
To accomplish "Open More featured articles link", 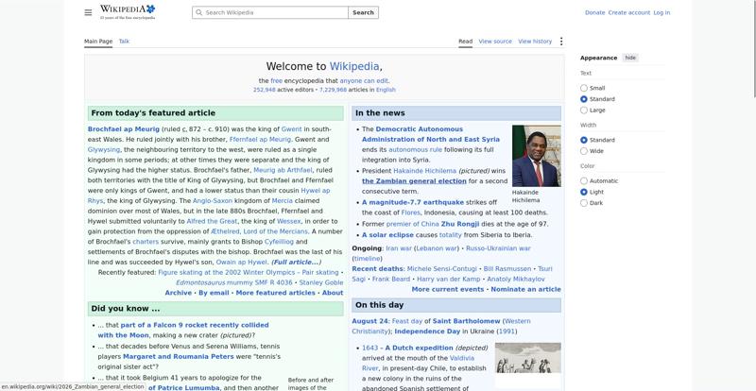I will 275,293.
